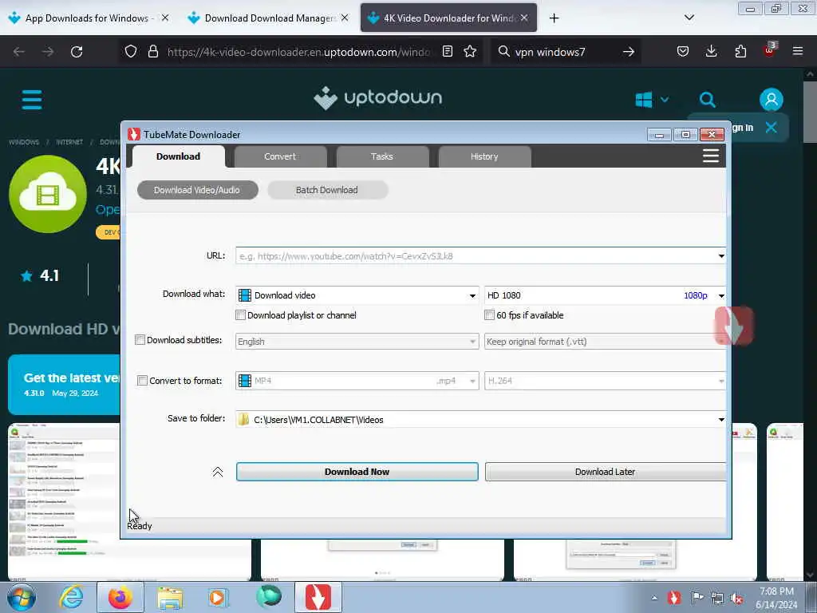
Task: Open Firefox application menu
Action: point(798,51)
